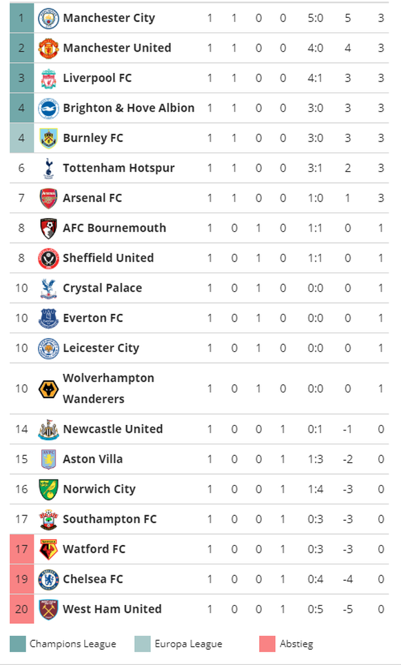Click the rank 20 red position cell
401x665 pixels.
21,609
